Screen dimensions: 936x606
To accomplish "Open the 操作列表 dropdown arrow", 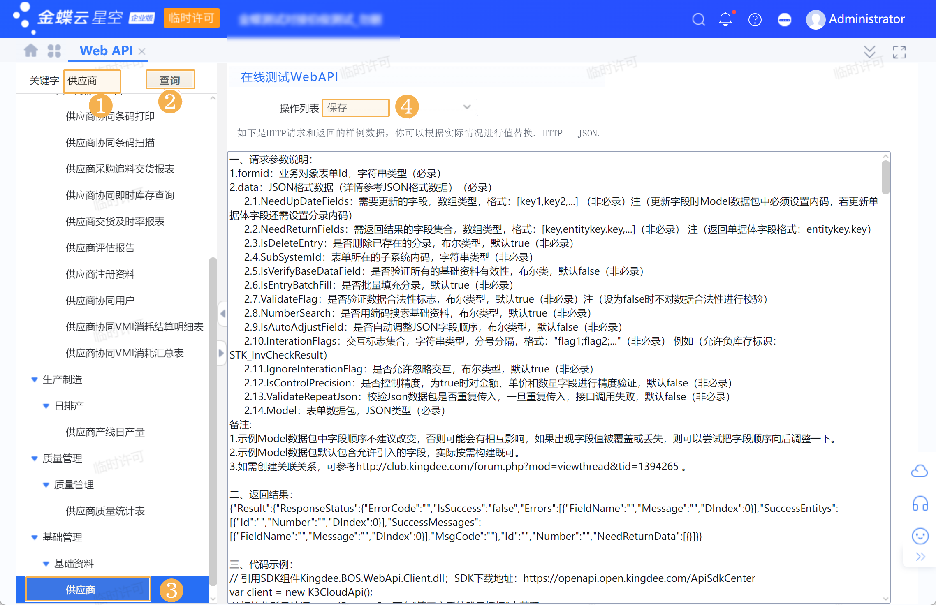I will 467,107.
